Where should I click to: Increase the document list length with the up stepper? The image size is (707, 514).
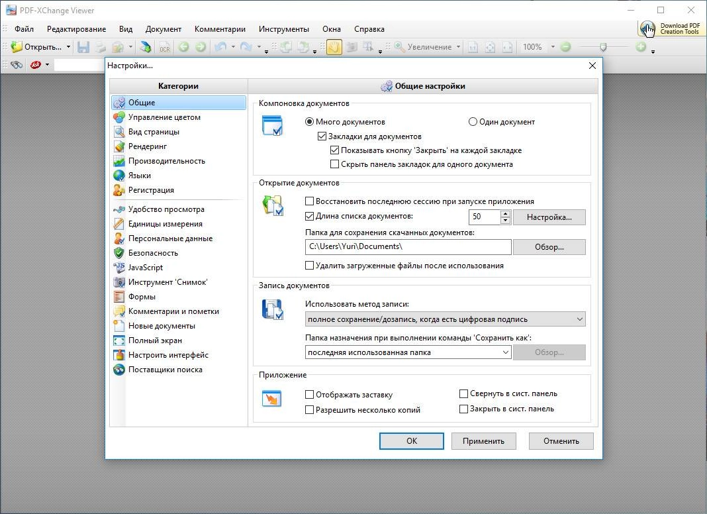(x=506, y=213)
